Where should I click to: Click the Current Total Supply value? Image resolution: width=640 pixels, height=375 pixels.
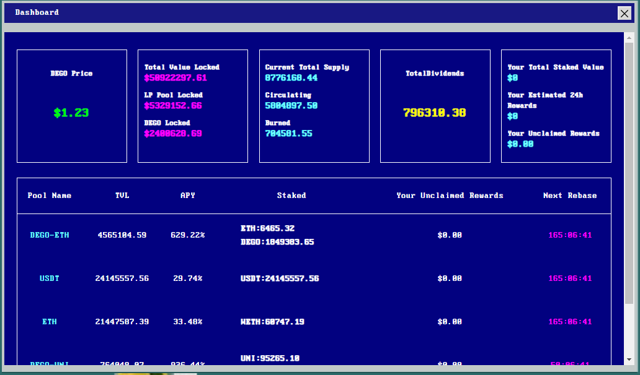[x=291, y=78]
